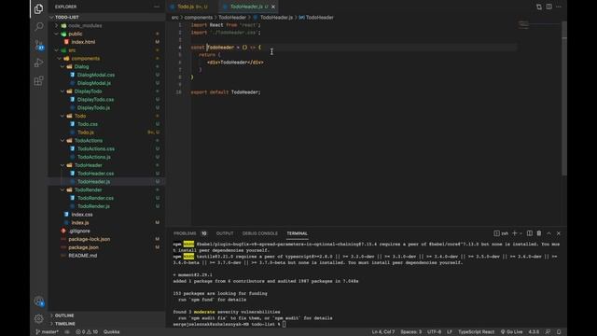Viewport: 597px width, 336px height.
Task: Open package.json in the explorer
Action: 83,247
